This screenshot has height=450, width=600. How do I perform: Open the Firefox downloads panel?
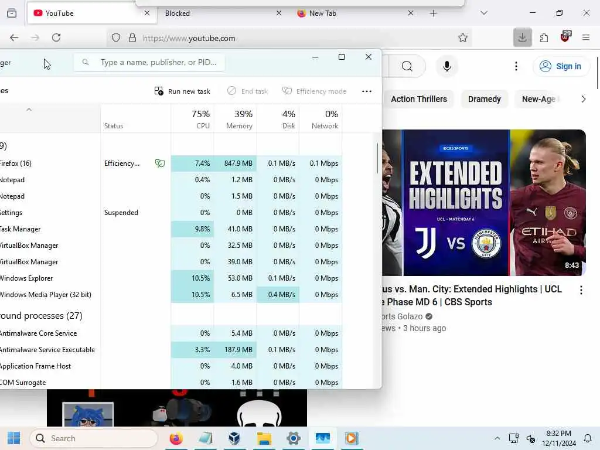522,37
